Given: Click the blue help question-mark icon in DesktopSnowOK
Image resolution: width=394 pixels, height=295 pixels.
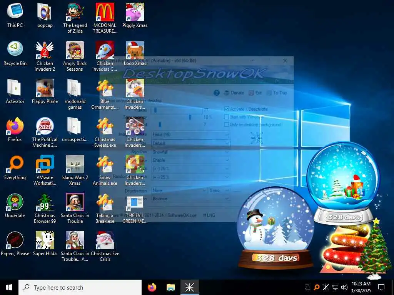Looking at the screenshot, I should tap(217, 93).
